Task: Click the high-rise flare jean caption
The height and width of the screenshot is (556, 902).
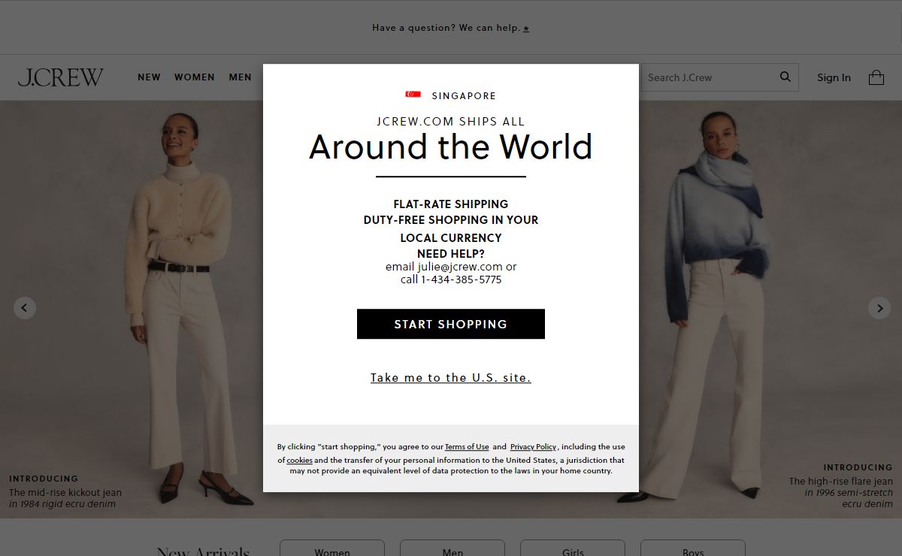Action: (x=841, y=492)
